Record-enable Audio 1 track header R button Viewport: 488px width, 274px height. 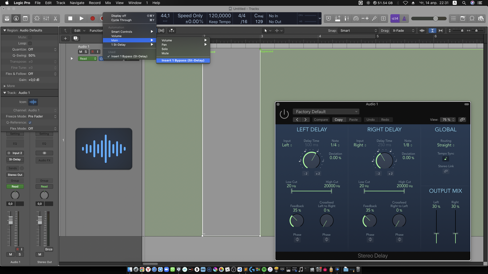[93, 52]
